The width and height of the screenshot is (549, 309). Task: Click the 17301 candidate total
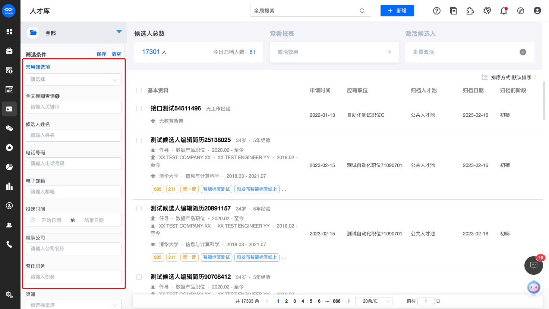(151, 52)
